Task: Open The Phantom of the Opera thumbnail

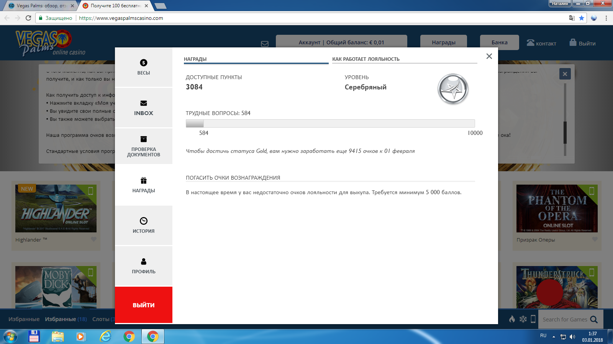Action: point(557,208)
